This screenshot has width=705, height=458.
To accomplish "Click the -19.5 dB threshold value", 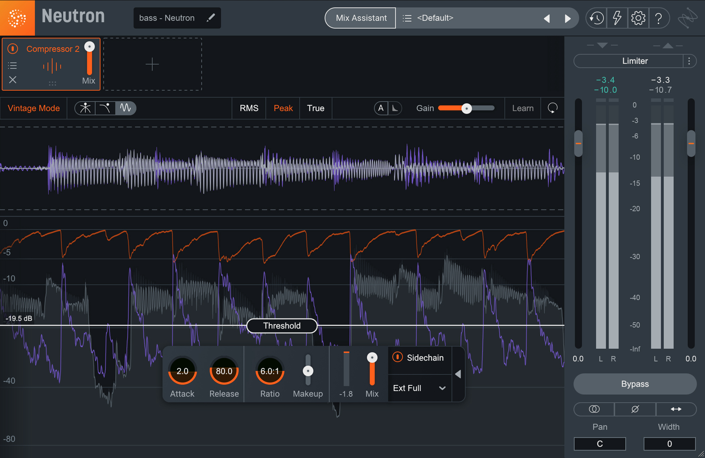I will tap(19, 318).
